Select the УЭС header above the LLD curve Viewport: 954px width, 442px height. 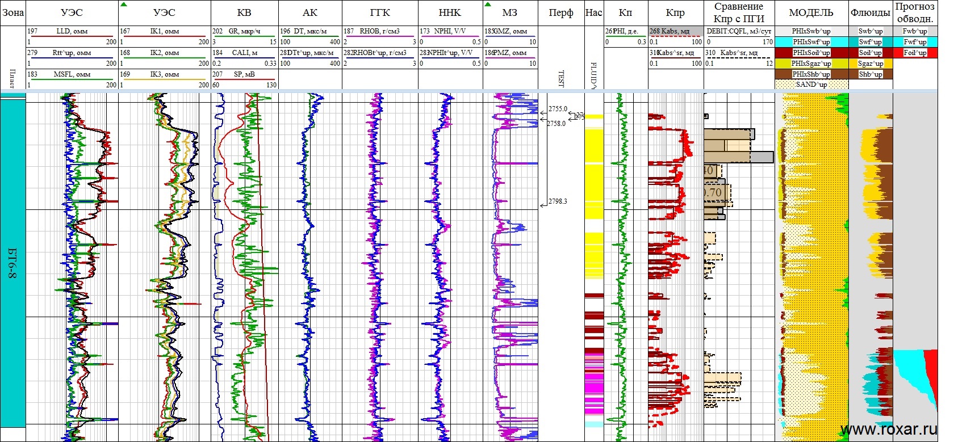coord(72,12)
